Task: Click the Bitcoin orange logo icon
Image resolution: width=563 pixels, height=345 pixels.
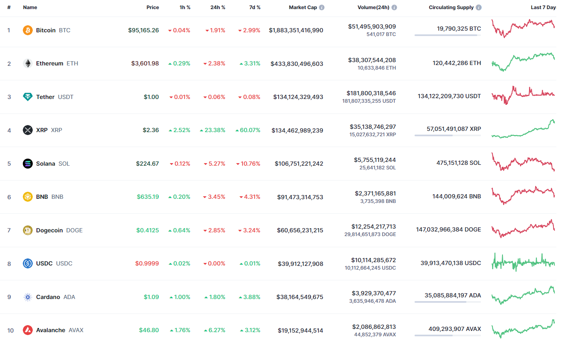Action: pyautogui.click(x=28, y=30)
